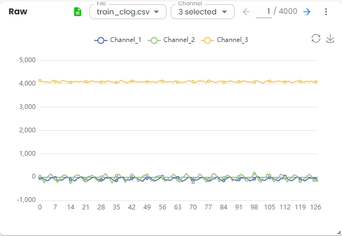Viewport: 342px width, 236px height.
Task: Click the x-axis label 21
Action: (x=86, y=207)
